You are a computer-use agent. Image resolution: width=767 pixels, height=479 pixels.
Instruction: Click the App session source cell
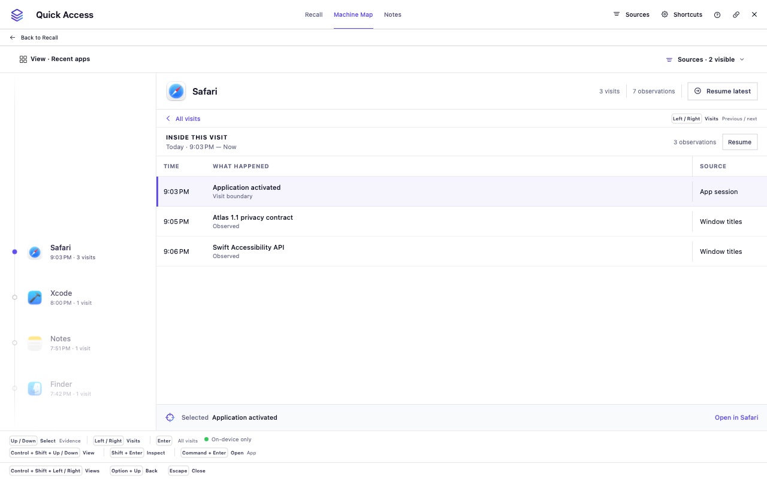click(719, 192)
